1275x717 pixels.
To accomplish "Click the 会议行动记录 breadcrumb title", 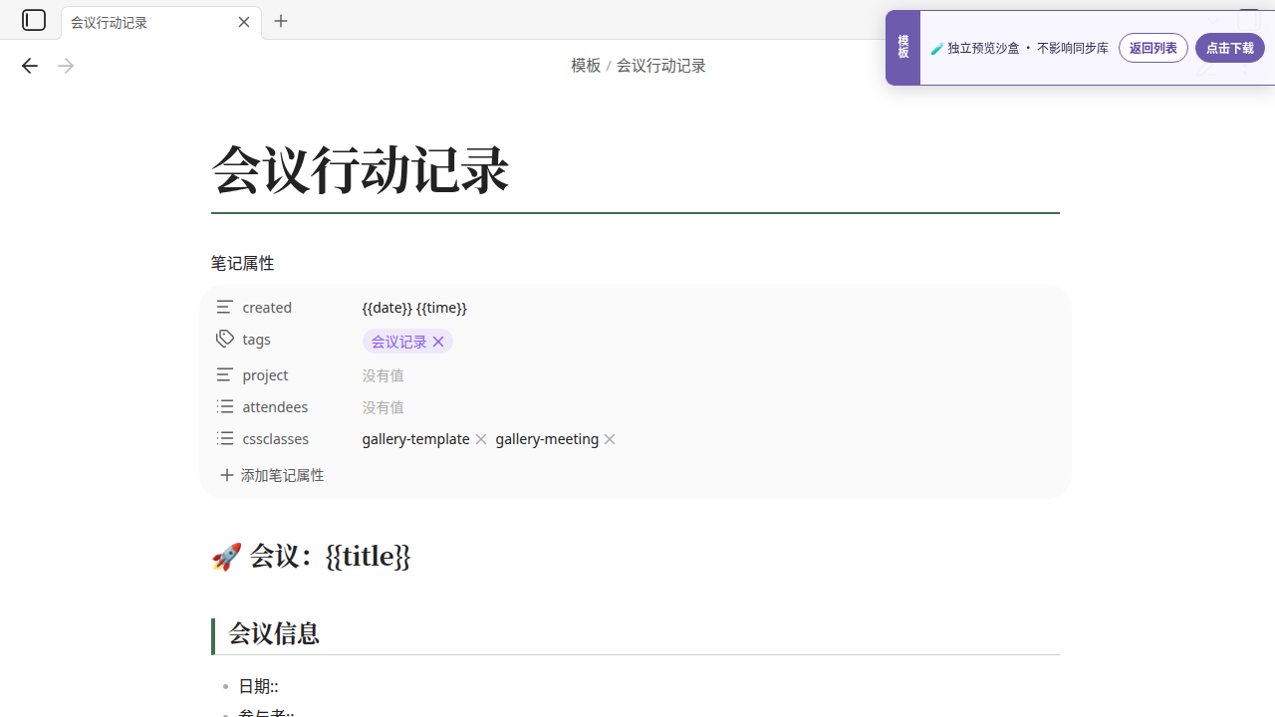I will pos(660,66).
